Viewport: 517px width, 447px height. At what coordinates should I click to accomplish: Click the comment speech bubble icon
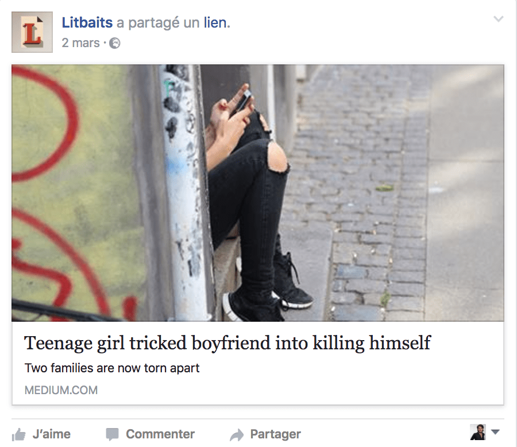112,434
